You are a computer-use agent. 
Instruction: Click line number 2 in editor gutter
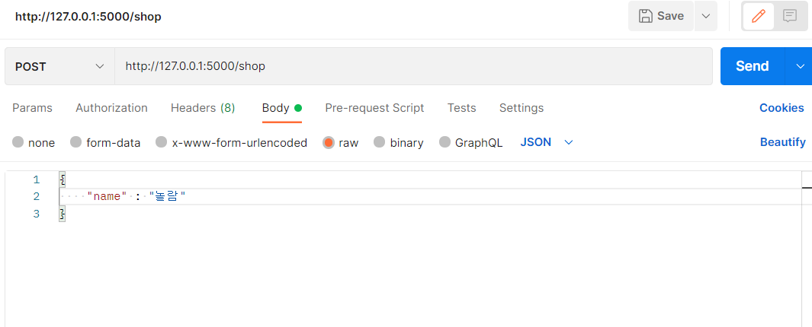pyautogui.click(x=37, y=196)
